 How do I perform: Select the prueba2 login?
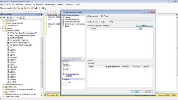pyautogui.click(x=13, y=82)
